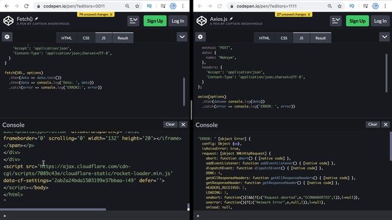This screenshot has width=392, height=220.
Task: Click left browser address bar URL
Action: click(x=74, y=6)
